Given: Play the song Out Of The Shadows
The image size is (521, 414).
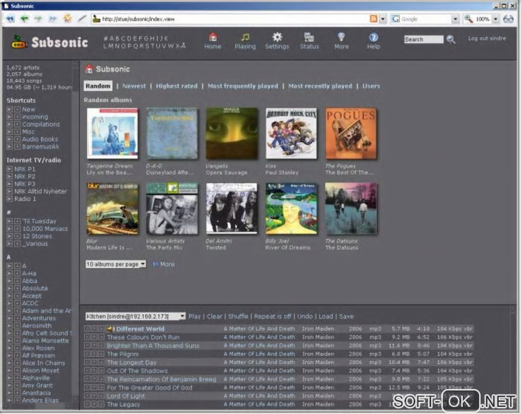Looking at the screenshot, I should (137, 371).
